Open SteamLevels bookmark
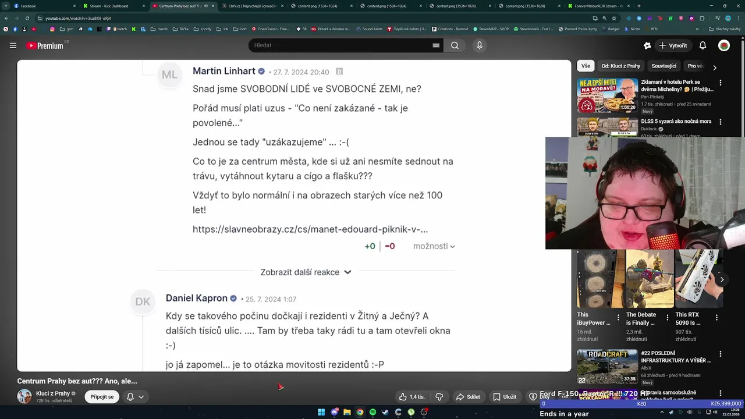The image size is (745, 419). 534,29
